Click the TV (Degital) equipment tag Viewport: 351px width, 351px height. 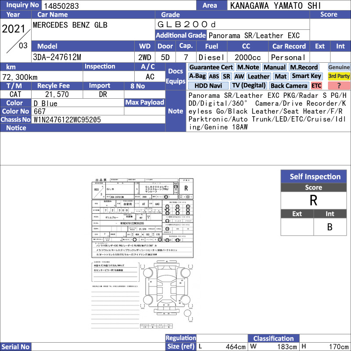pyautogui.click(x=249, y=86)
